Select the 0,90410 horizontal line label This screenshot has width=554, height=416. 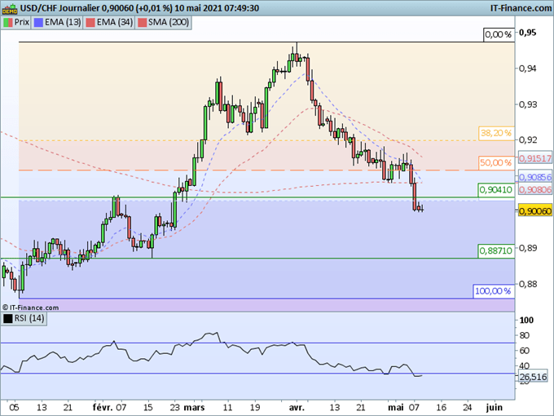(496, 190)
